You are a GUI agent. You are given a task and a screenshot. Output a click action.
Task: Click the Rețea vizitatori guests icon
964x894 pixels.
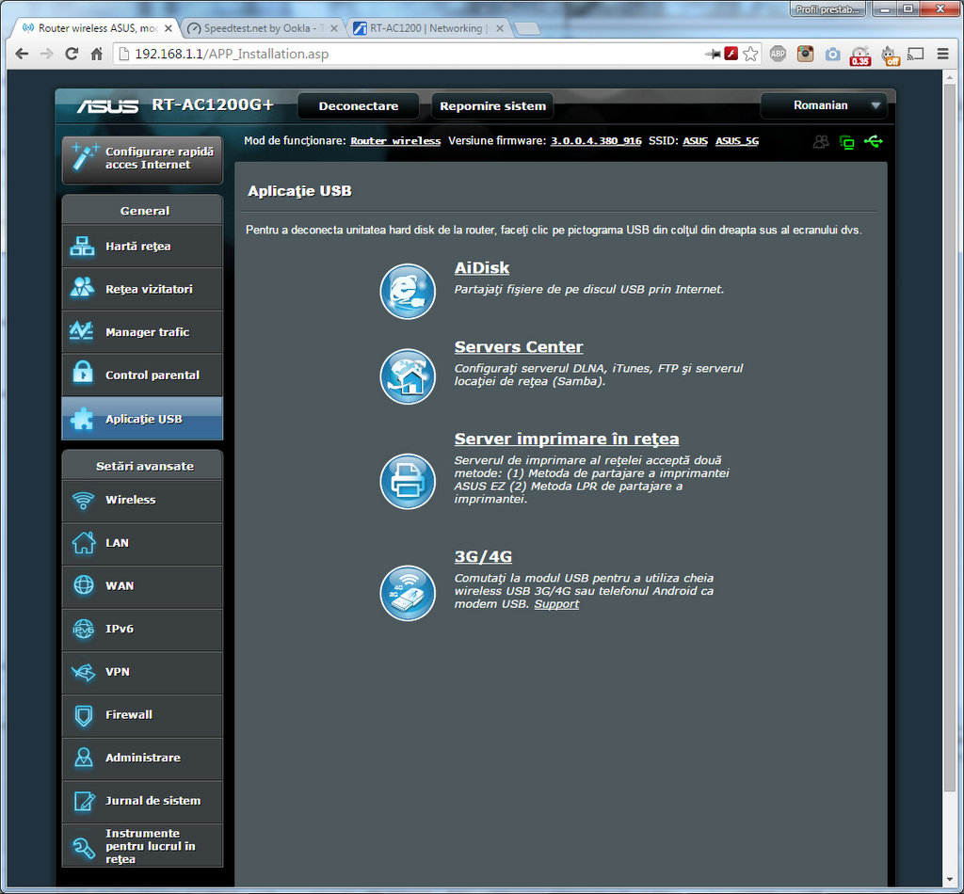pos(82,288)
